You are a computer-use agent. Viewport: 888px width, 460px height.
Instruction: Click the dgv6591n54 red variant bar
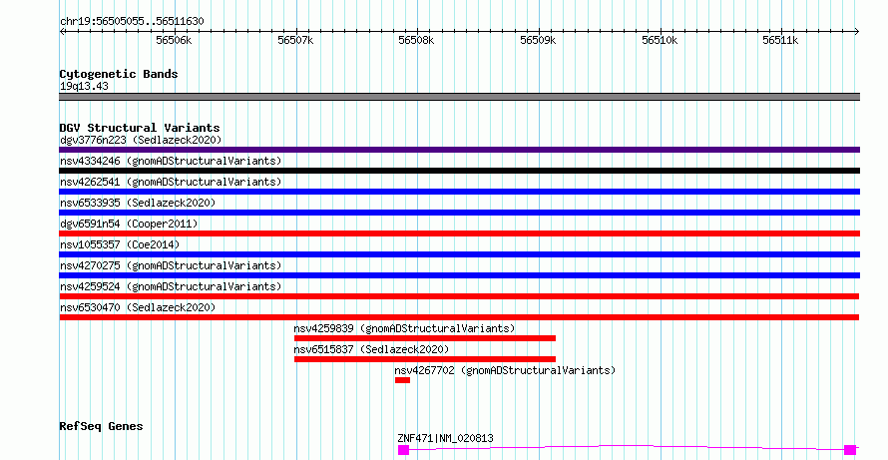coord(459,233)
